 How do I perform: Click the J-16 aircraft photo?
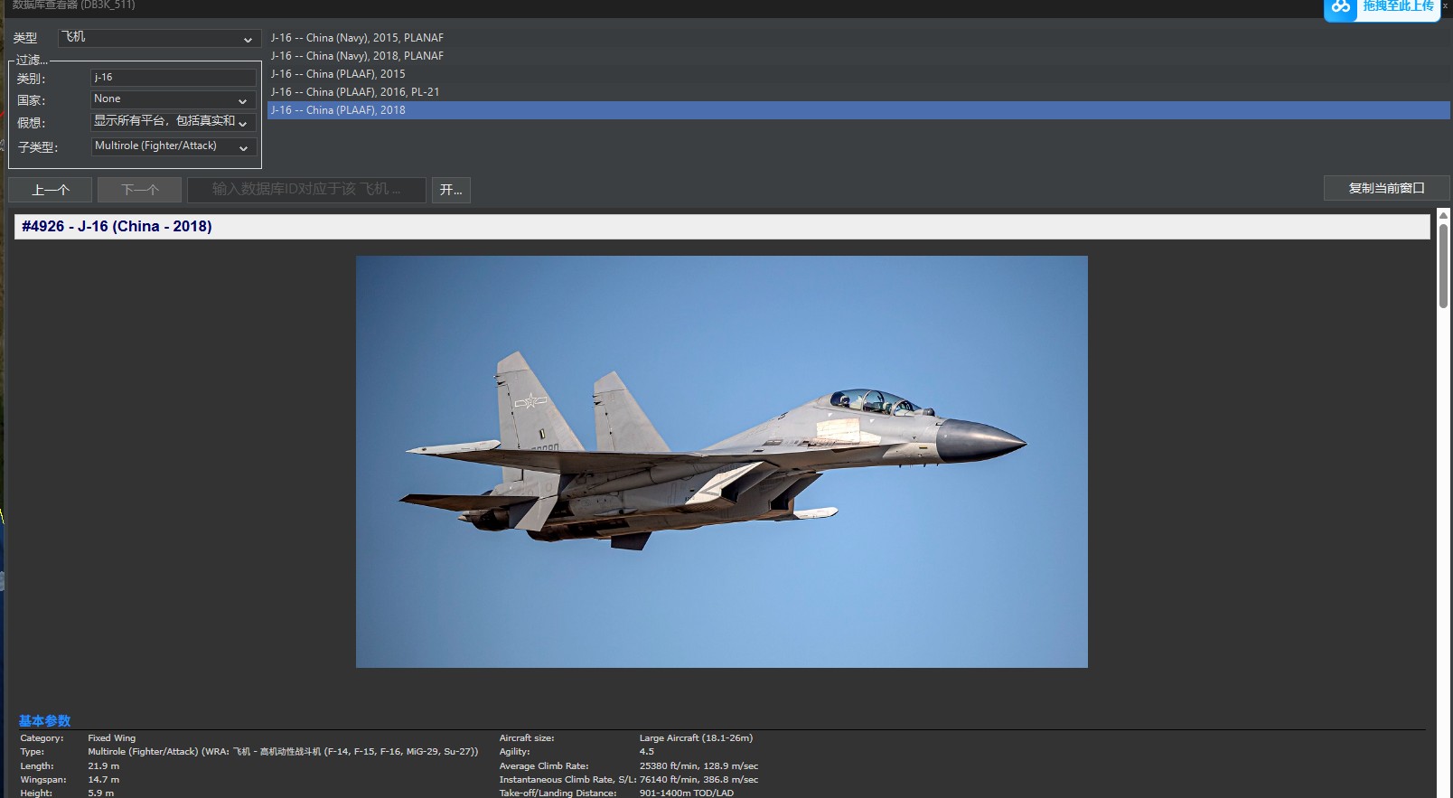coord(721,462)
